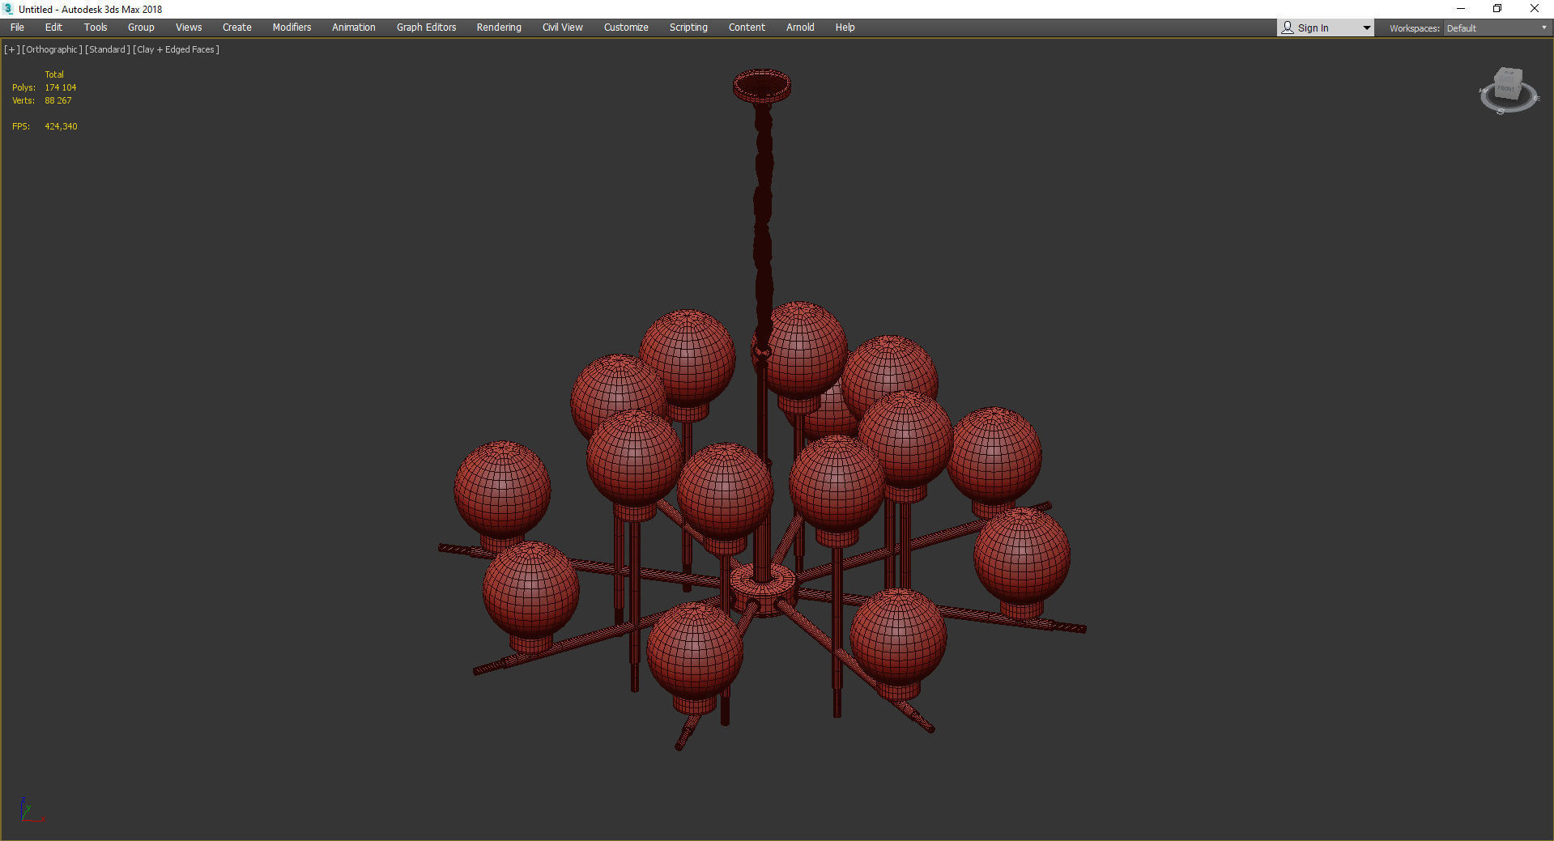
Task: Minimize the 3ds Max window
Action: tap(1461, 9)
